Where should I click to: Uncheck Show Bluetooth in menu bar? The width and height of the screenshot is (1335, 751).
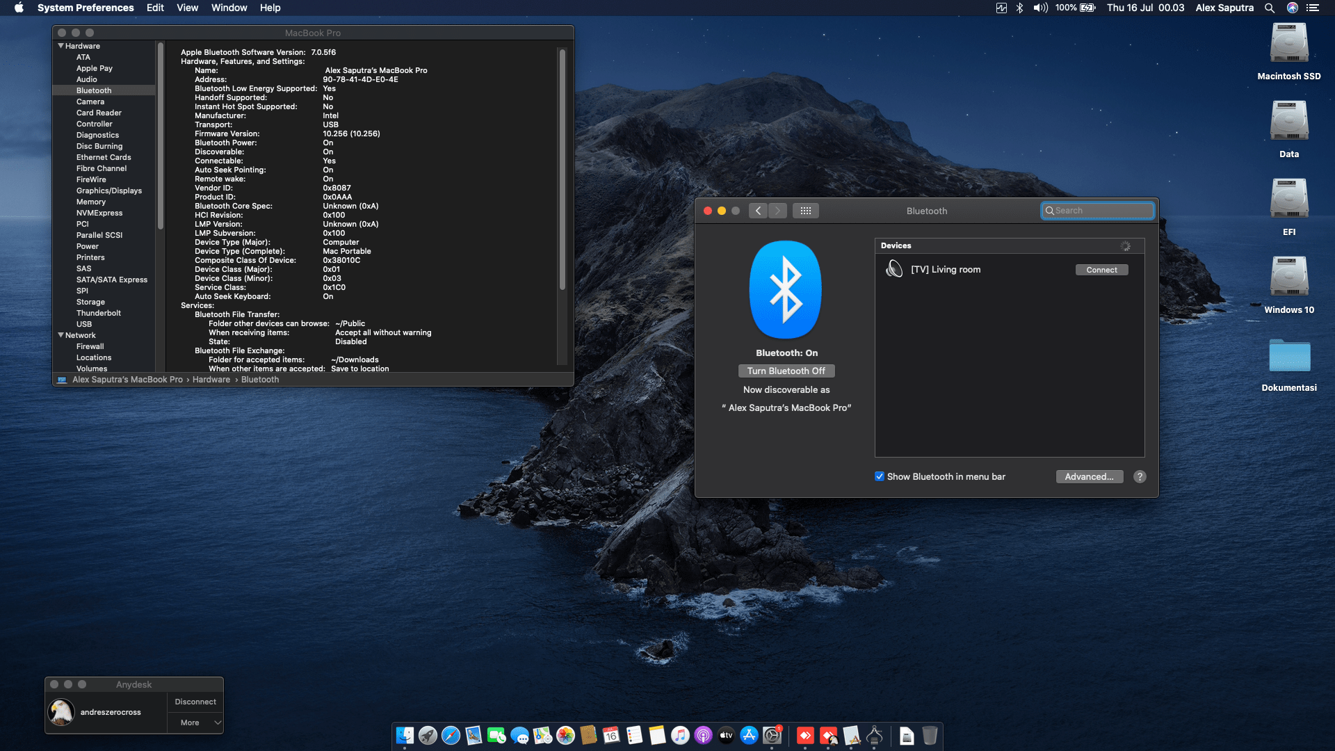pos(879,476)
